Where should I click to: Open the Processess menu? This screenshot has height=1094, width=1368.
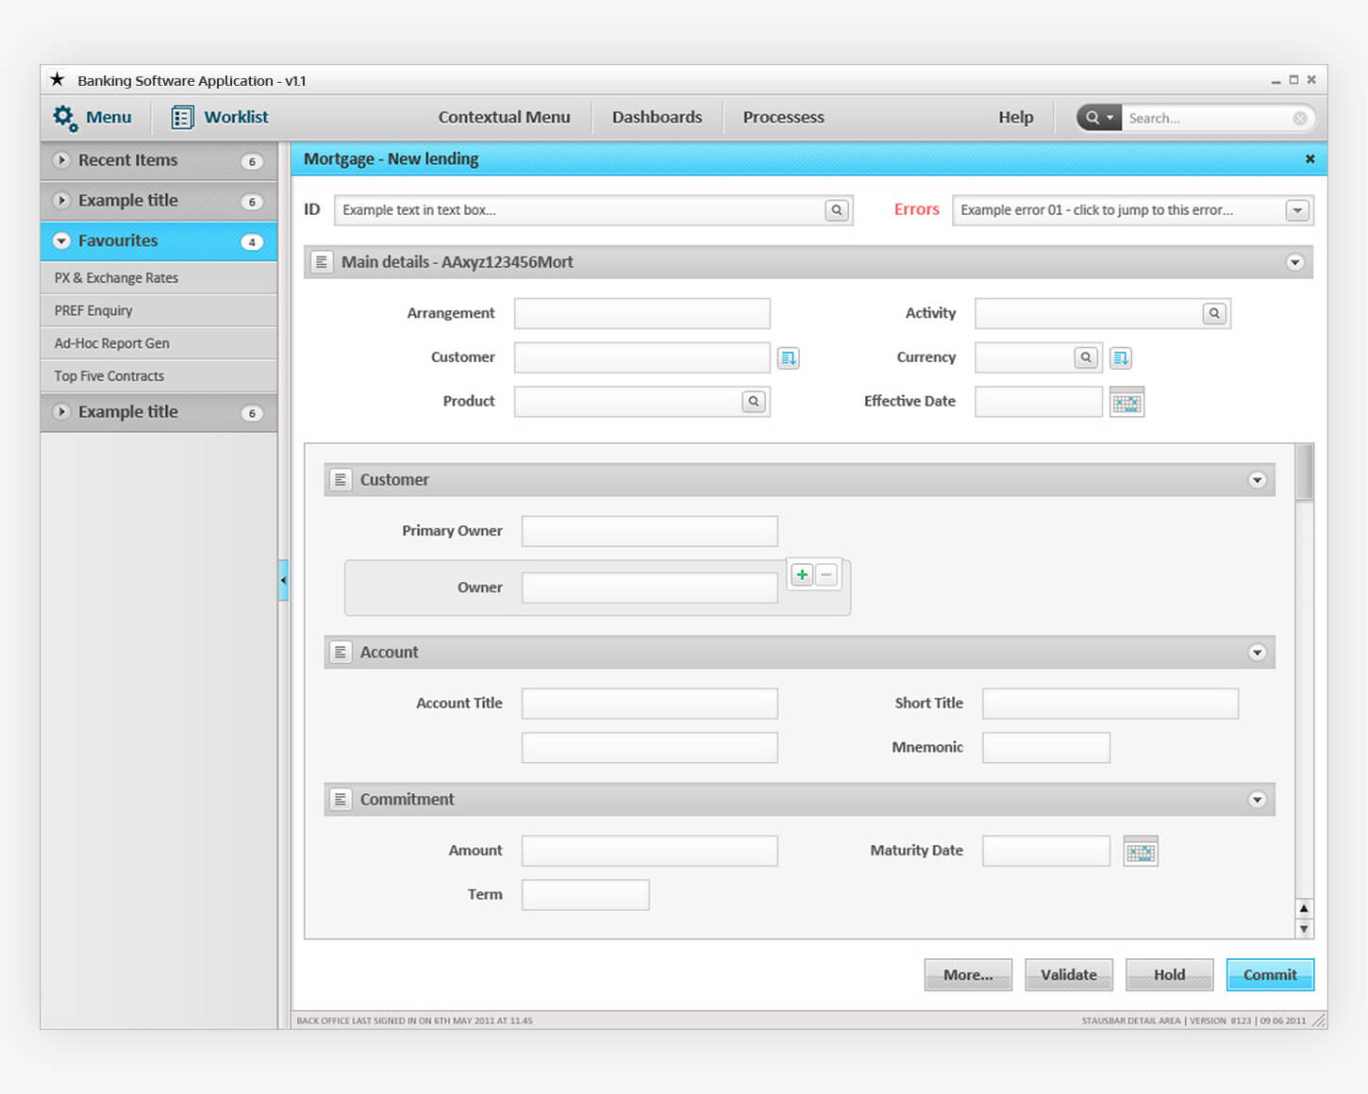point(783,117)
